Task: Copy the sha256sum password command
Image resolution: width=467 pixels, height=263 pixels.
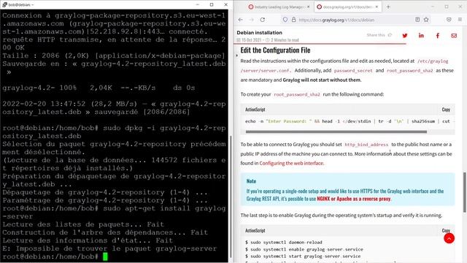Action: click(446, 110)
